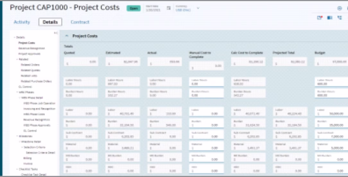Screen dimensions: 348x177
Task: Collapse the Project Costs section chevron
Action: click(66, 36)
